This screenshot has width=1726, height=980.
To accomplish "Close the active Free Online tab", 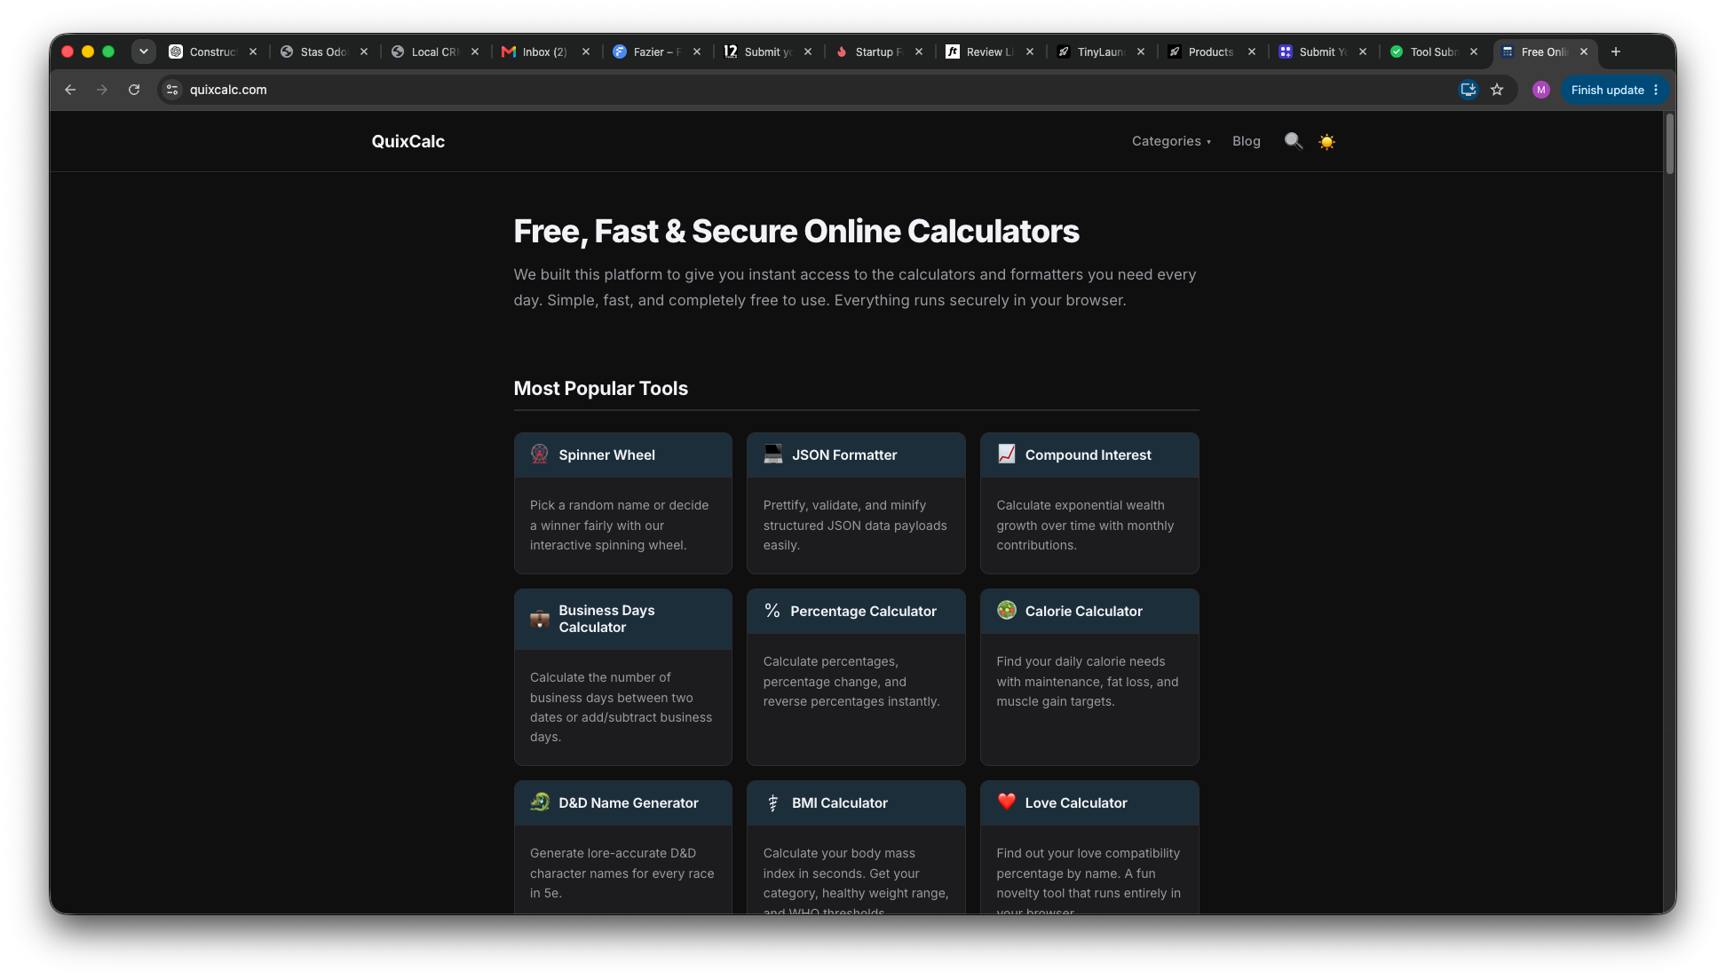I will coord(1584,51).
